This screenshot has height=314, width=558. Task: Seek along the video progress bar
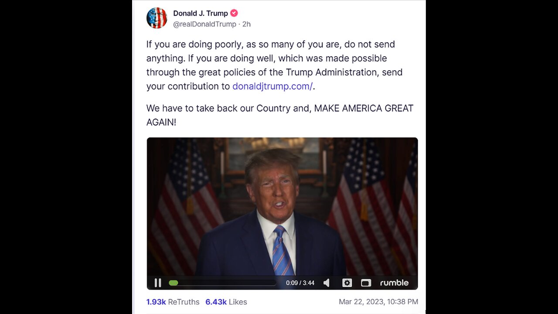[x=223, y=283]
